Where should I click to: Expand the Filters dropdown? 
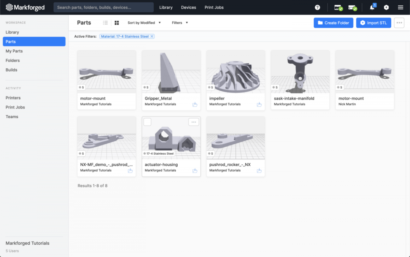pyautogui.click(x=179, y=23)
